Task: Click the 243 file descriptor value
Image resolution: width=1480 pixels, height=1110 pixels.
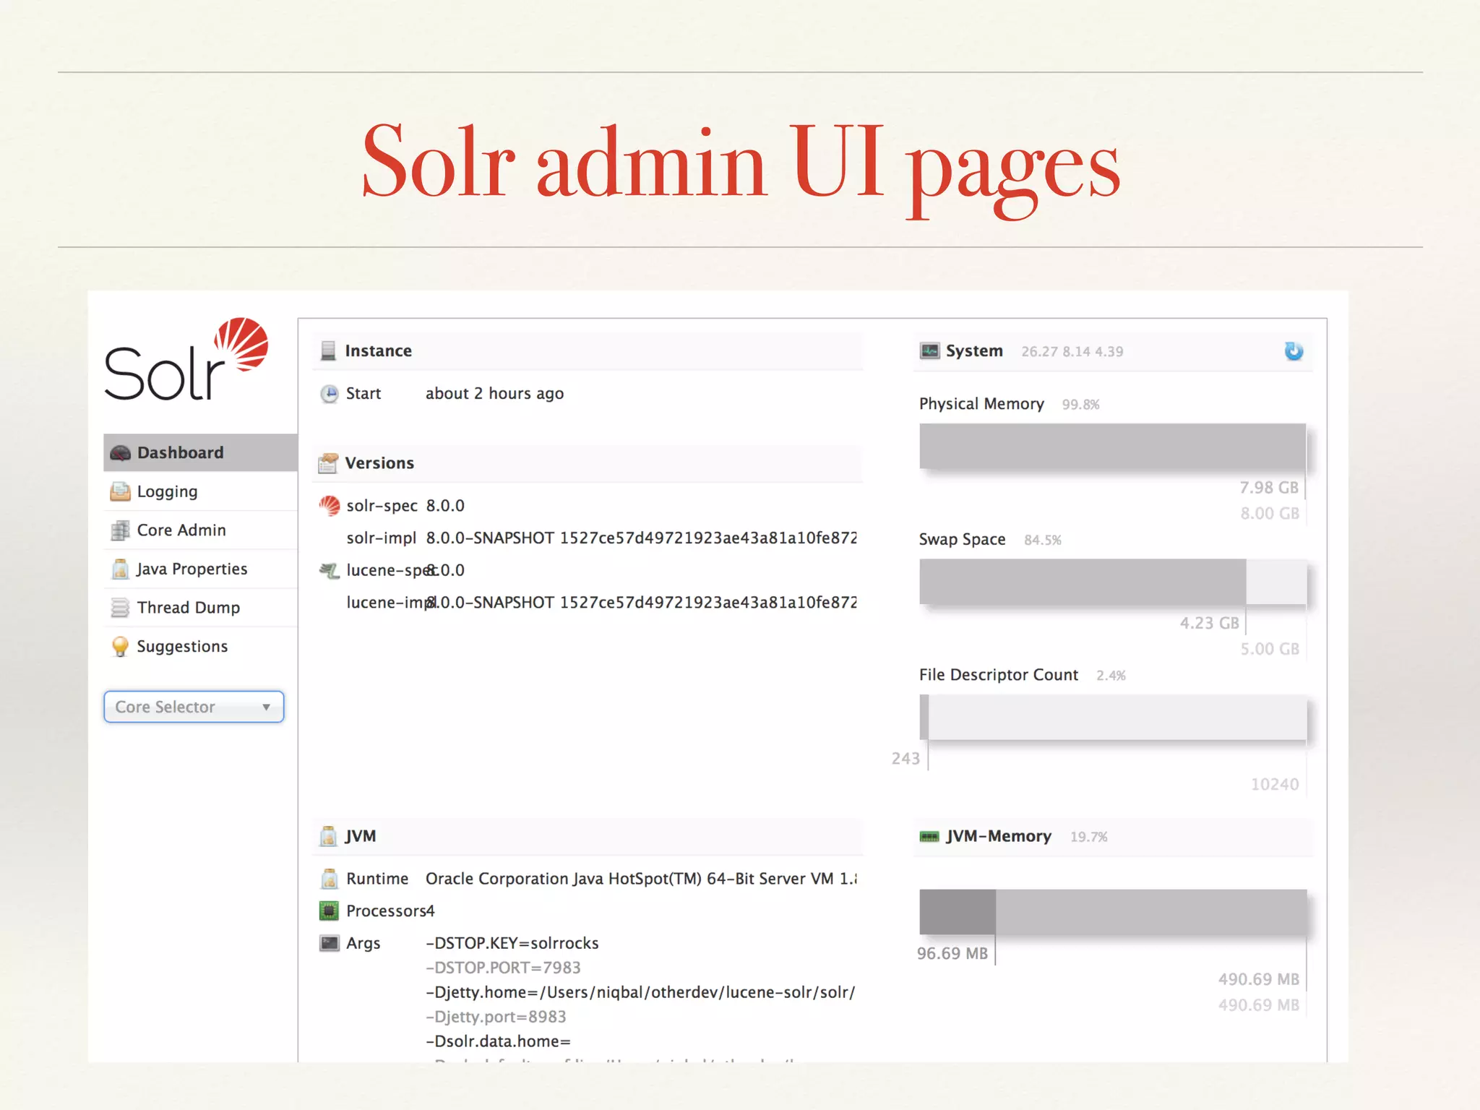Action: pyautogui.click(x=905, y=759)
